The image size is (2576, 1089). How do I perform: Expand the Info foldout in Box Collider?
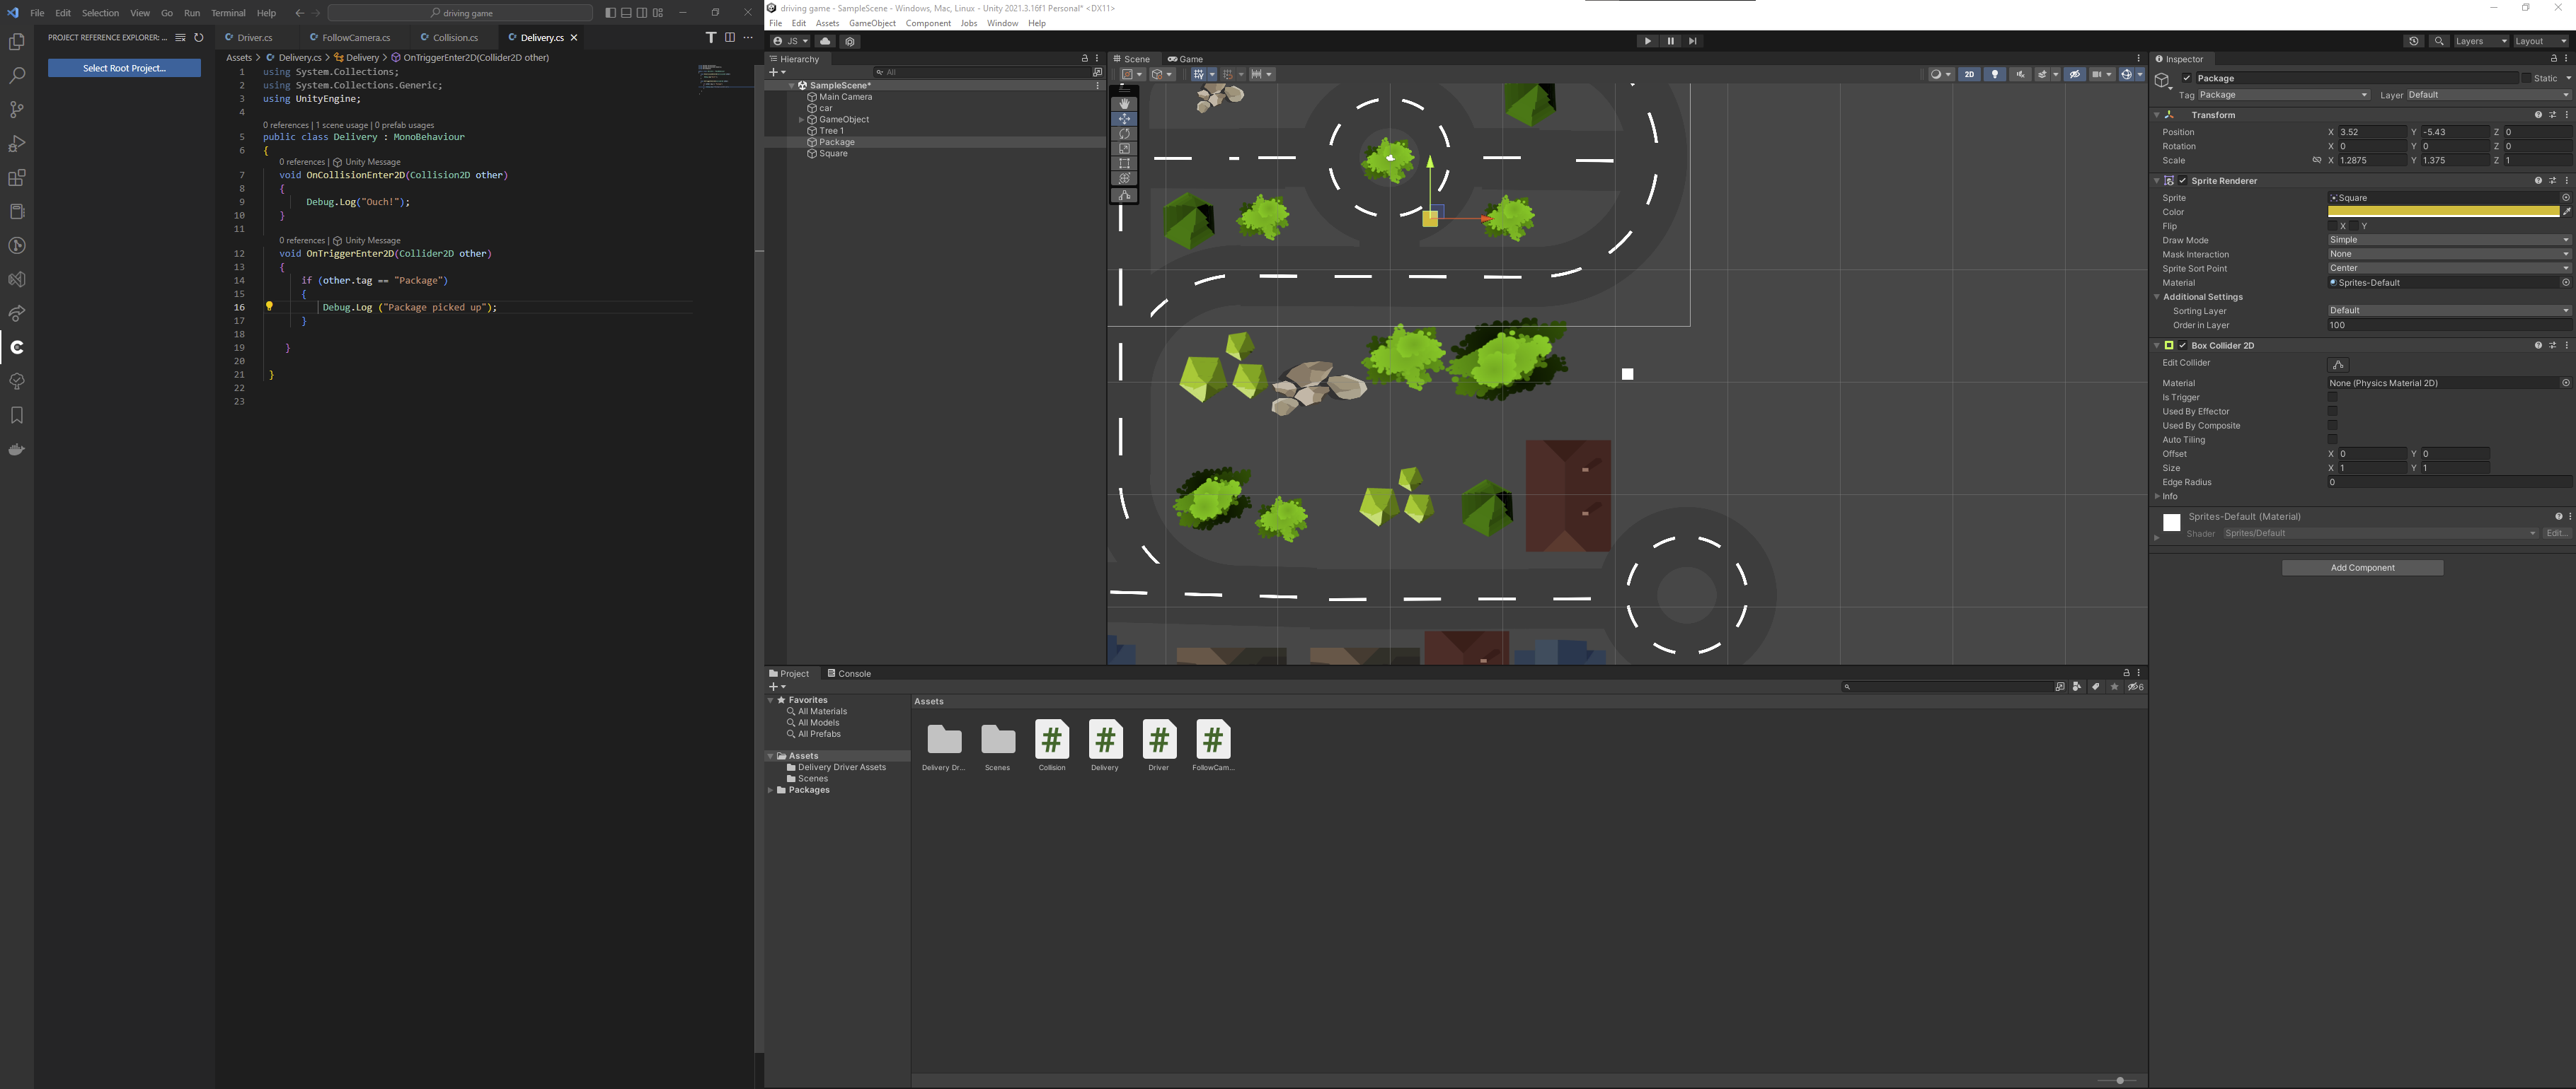click(2157, 496)
